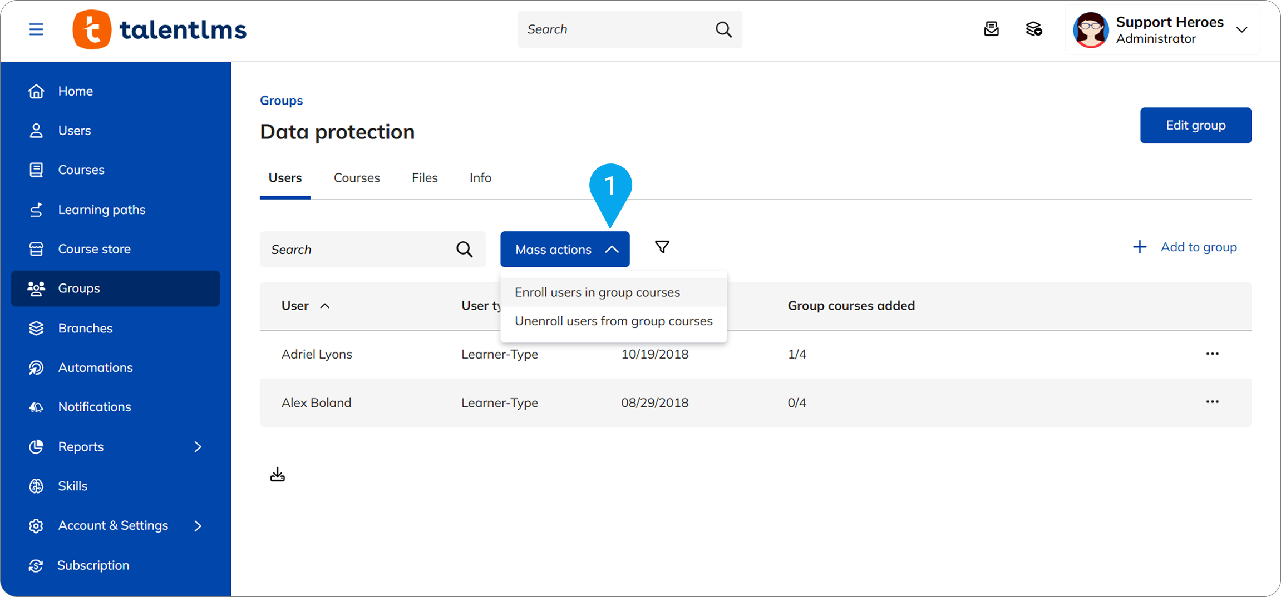Open the Support Heroes profile dropdown
The image size is (1281, 597).
click(x=1241, y=30)
